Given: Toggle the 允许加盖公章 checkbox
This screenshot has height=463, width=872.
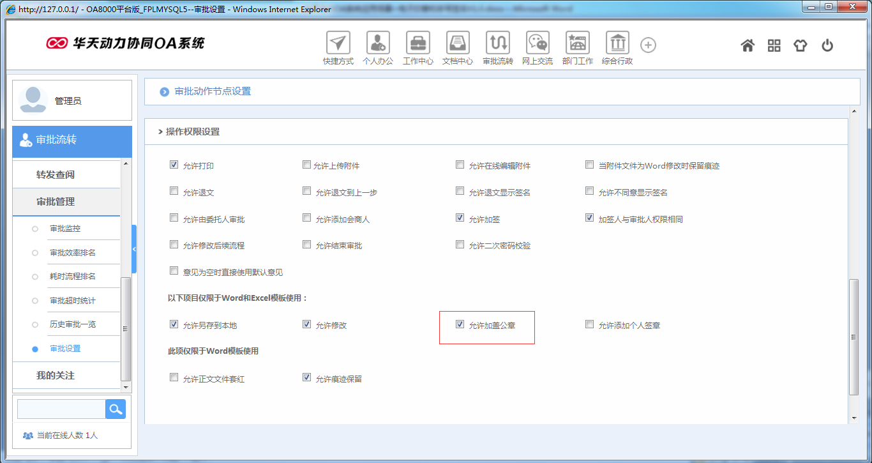Looking at the screenshot, I should point(460,324).
